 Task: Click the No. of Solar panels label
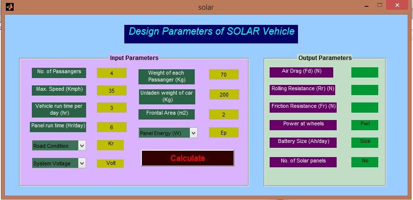pyautogui.click(x=303, y=162)
